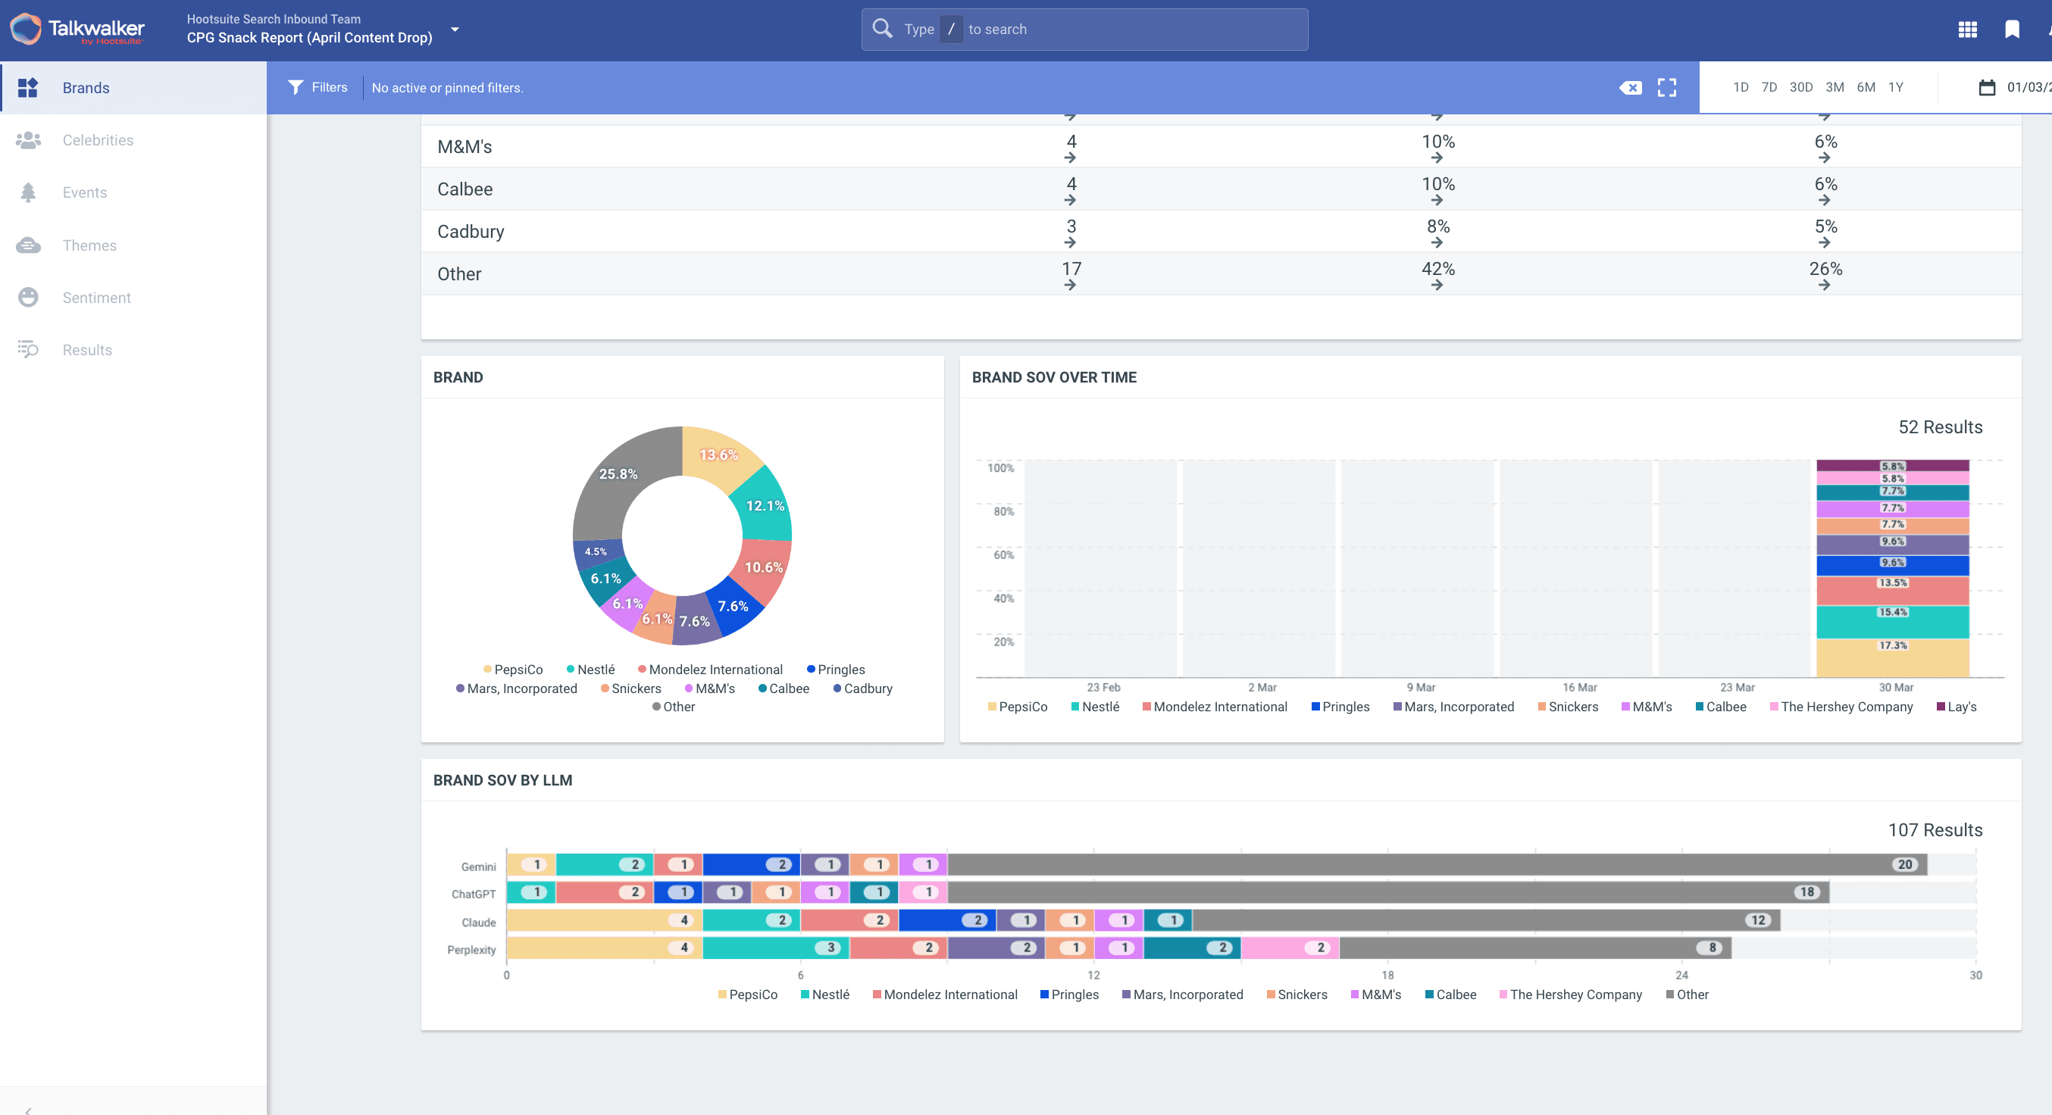
Task: Open the Themes sidebar section
Action: click(89, 245)
